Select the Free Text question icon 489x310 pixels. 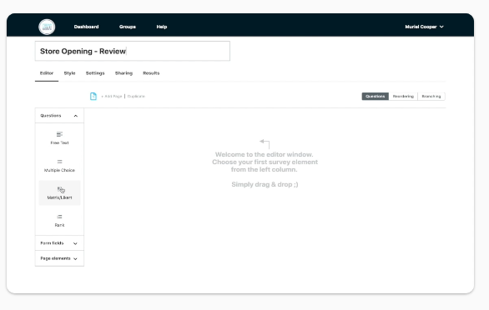click(59, 134)
